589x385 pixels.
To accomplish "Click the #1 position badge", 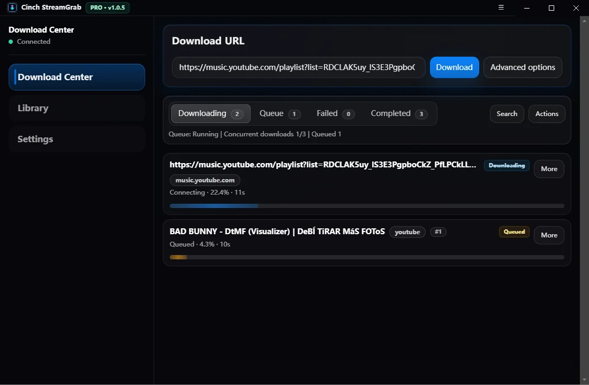I will pyautogui.click(x=438, y=232).
